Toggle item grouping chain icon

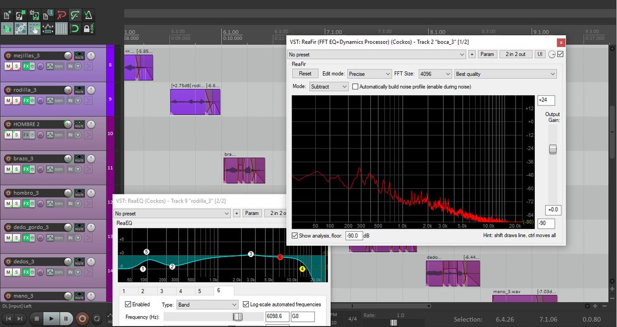pos(21,28)
